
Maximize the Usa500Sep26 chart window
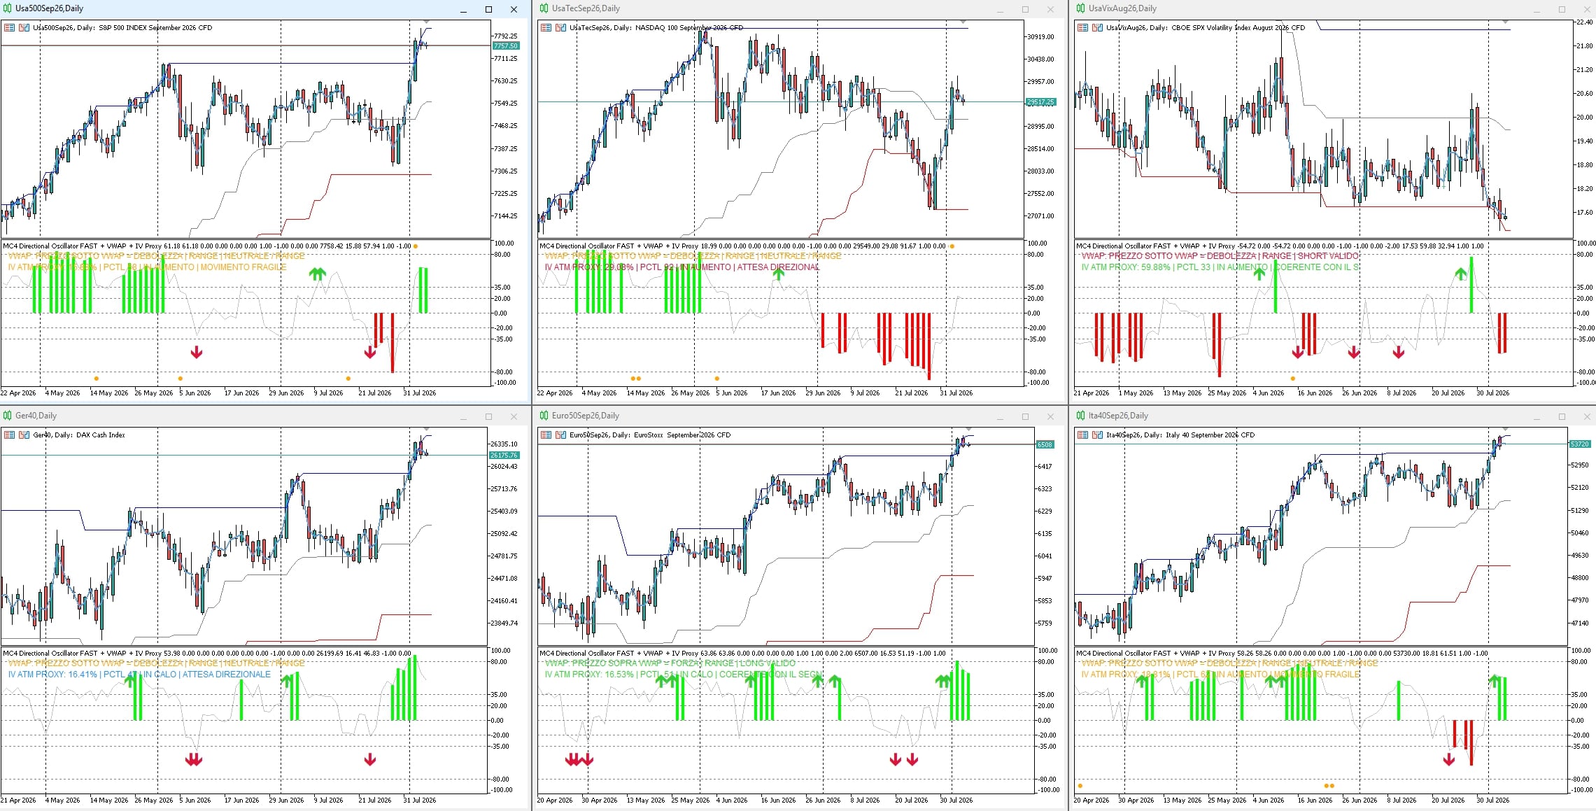pos(488,9)
